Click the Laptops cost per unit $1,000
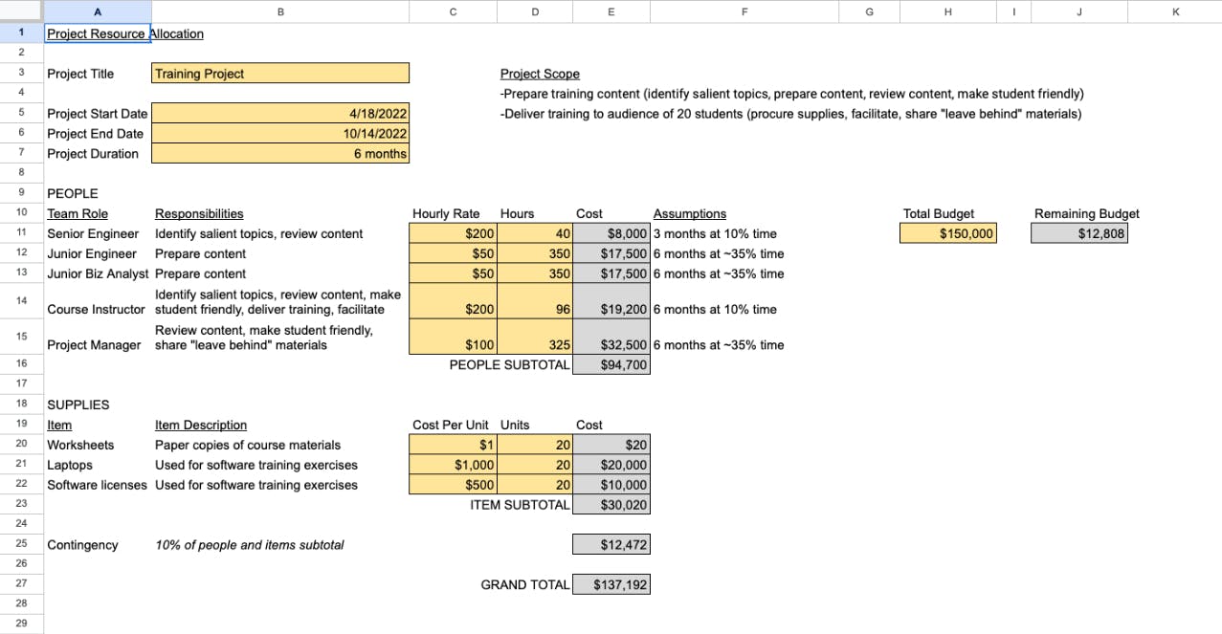The width and height of the screenshot is (1222, 634). click(x=453, y=465)
